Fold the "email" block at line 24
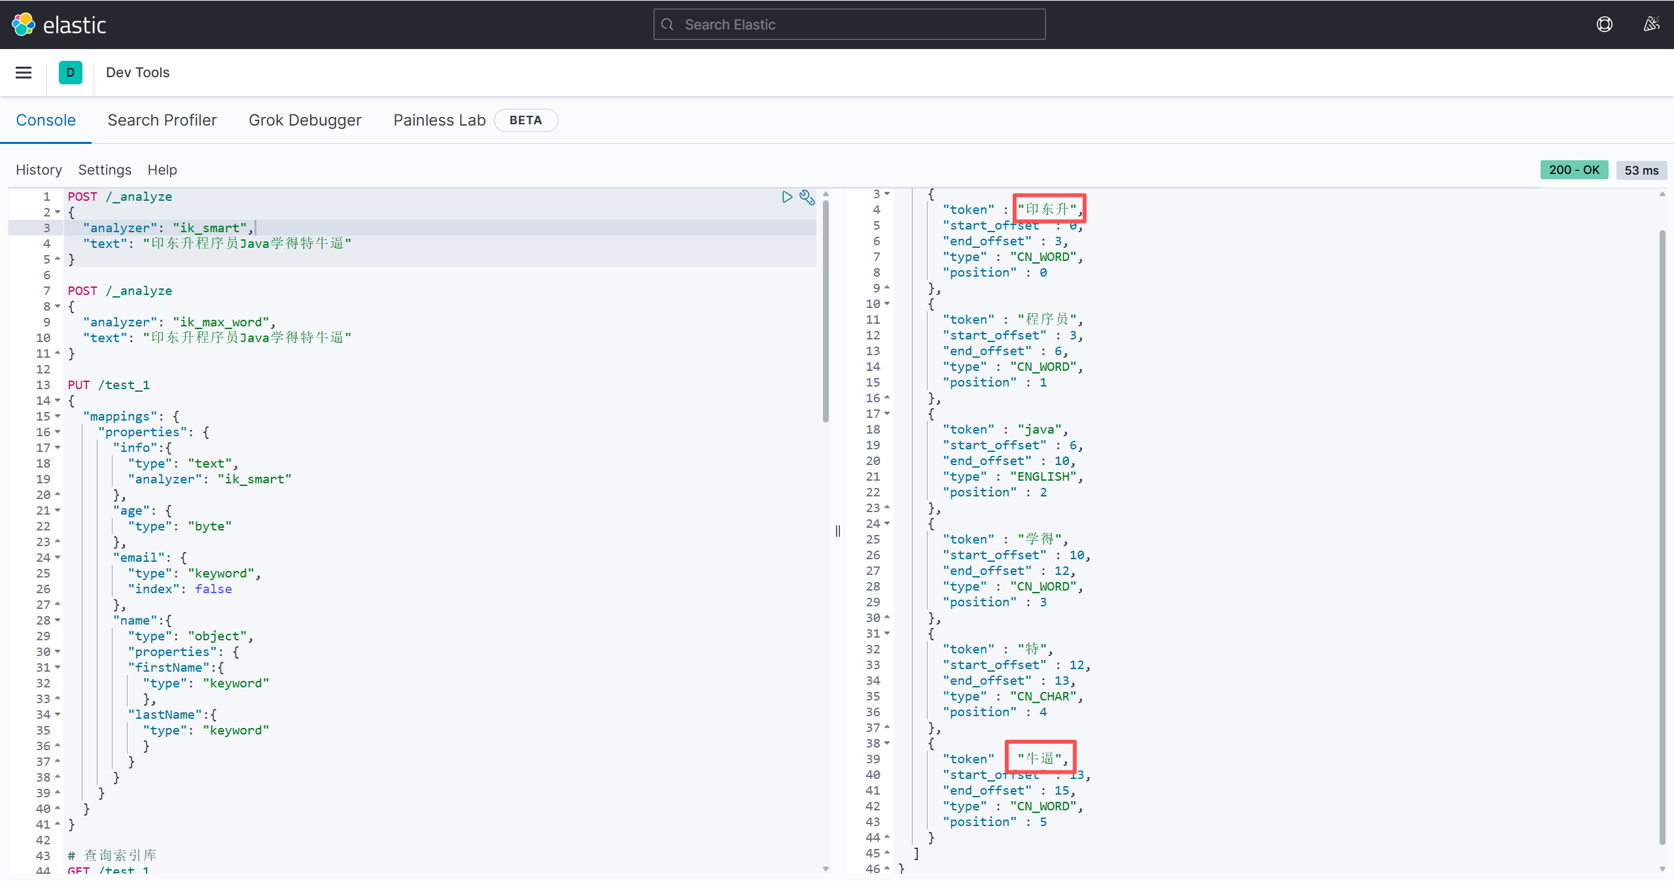 [x=58, y=558]
